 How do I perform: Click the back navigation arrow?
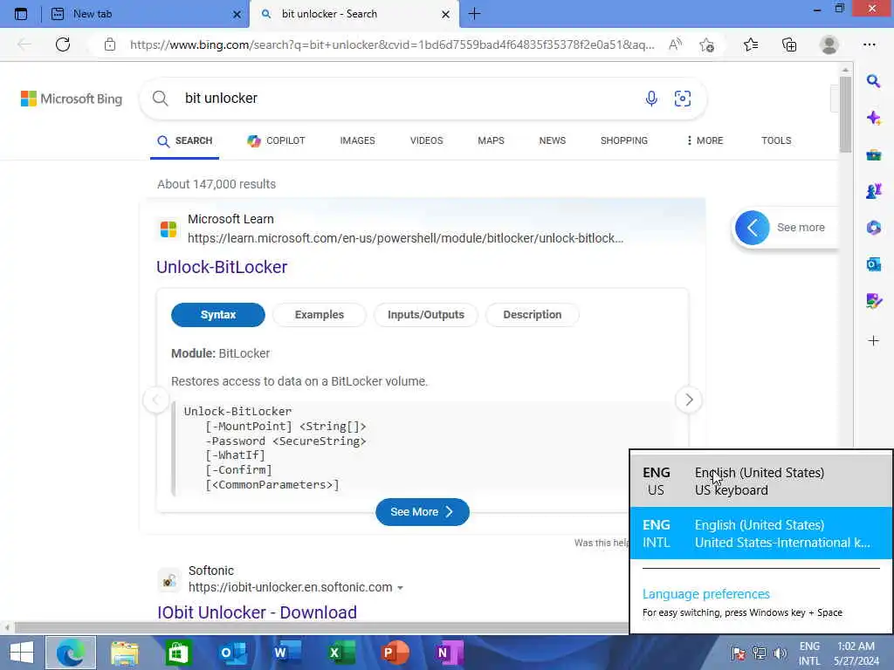coord(24,44)
